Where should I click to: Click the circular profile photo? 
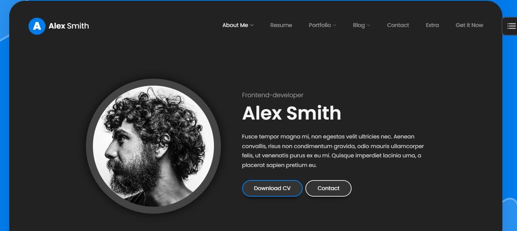pos(153,146)
